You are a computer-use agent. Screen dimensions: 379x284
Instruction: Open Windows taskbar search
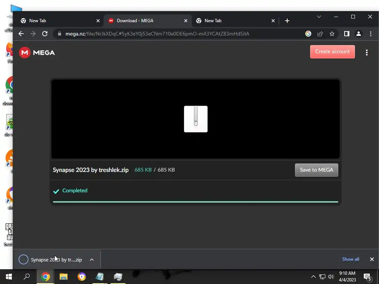click(x=27, y=277)
